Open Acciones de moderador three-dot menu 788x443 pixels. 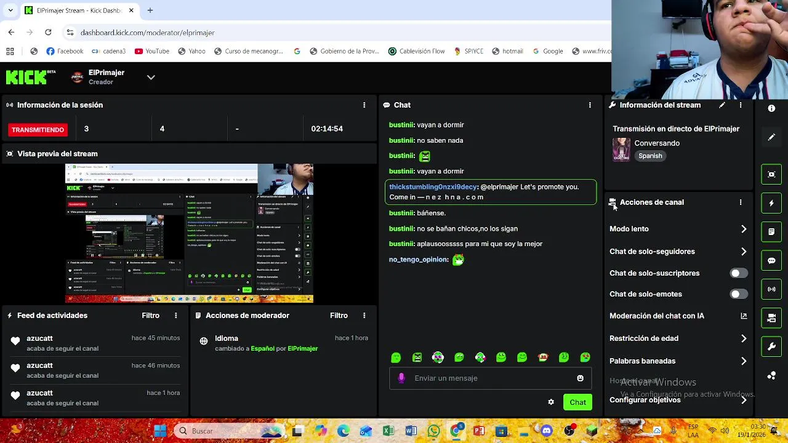364,316
